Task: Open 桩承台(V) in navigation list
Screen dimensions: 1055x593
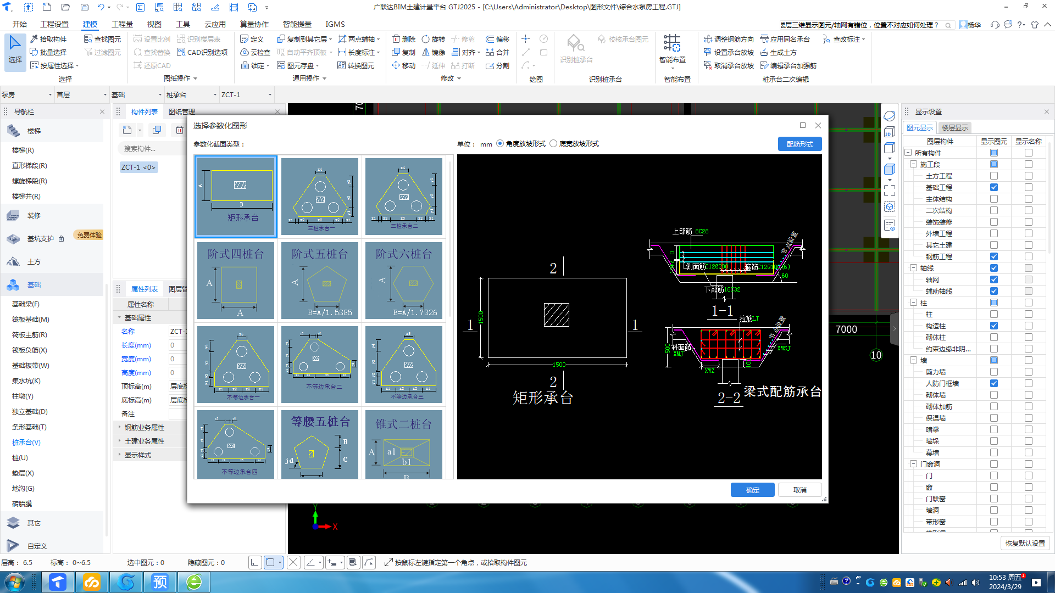Action: click(26, 442)
